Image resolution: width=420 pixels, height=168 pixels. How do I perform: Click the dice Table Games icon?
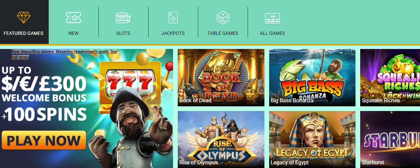pos(223,17)
